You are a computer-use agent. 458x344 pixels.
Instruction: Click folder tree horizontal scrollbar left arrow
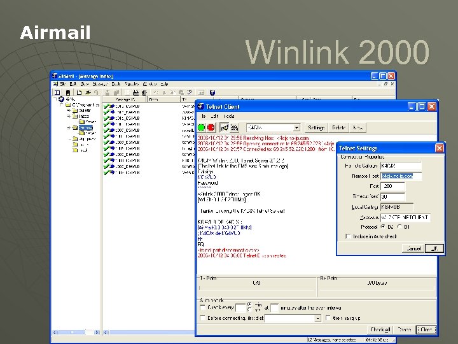click(x=54, y=333)
